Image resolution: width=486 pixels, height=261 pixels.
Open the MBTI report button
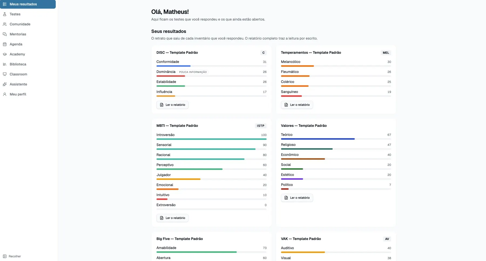(x=172, y=218)
